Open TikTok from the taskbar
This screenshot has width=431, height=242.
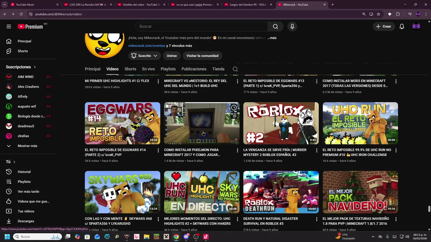click(206, 237)
